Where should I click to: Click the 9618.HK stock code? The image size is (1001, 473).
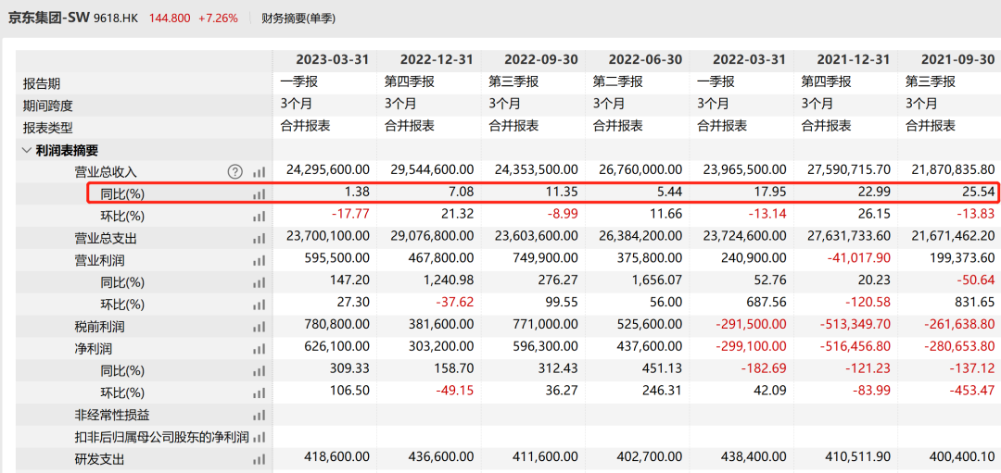[x=117, y=19]
